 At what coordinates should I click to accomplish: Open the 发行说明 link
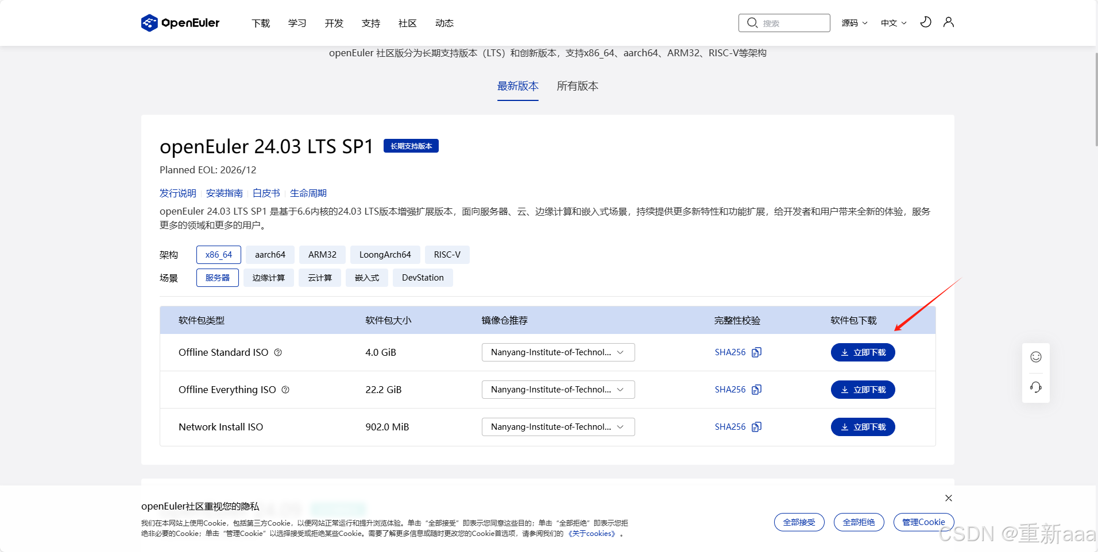pos(178,193)
